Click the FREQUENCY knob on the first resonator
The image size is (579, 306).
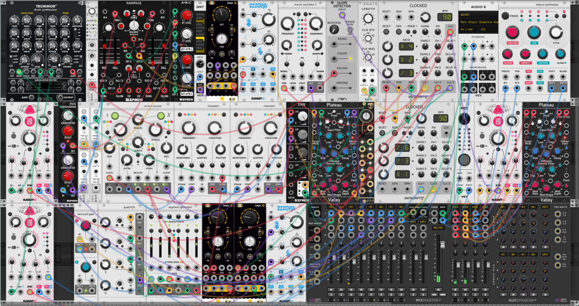[x=188, y=128]
